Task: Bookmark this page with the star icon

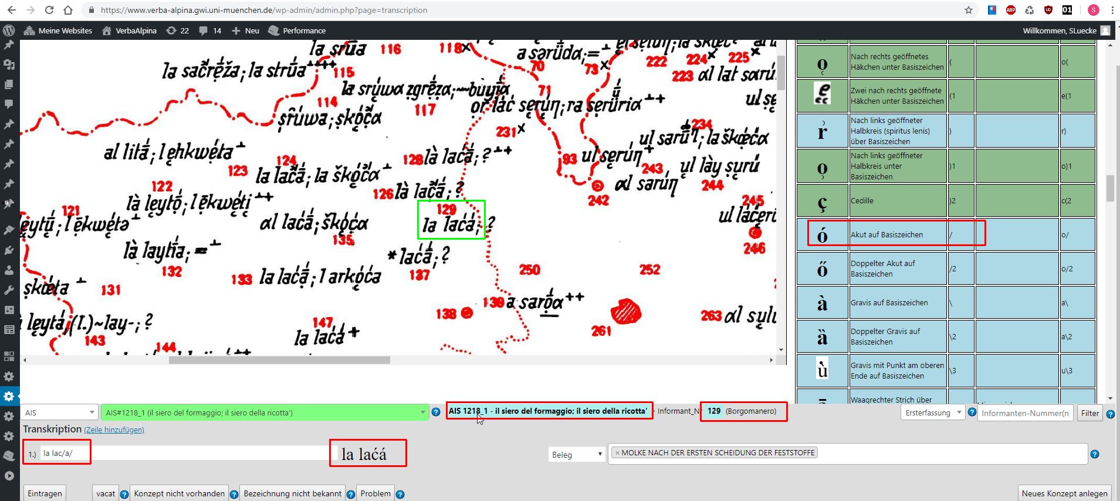Action: [969, 10]
